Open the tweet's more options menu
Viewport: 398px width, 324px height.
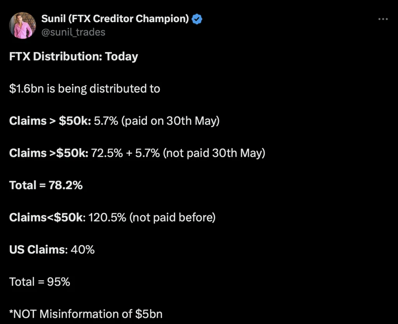383,19
